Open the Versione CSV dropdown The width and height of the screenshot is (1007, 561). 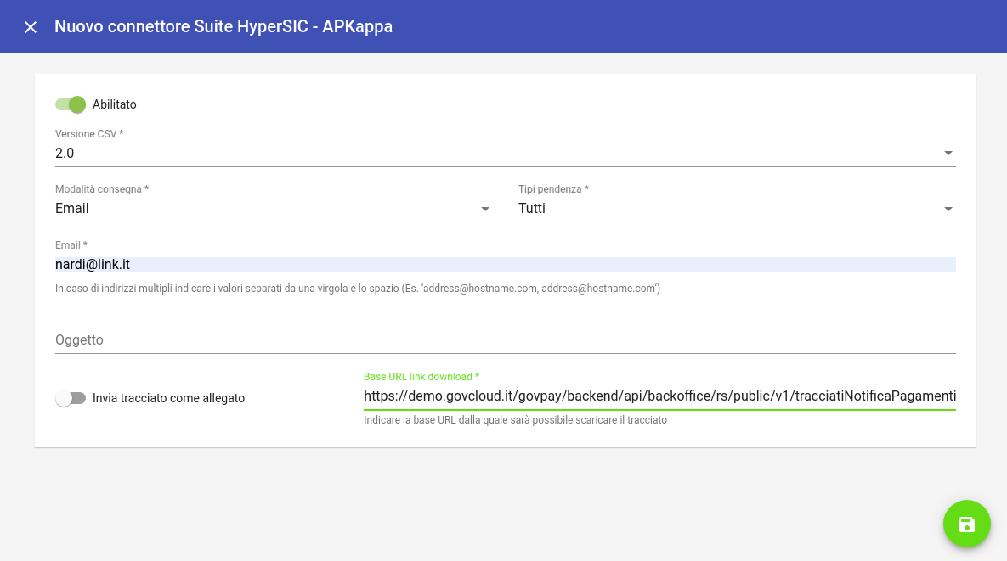(506, 154)
